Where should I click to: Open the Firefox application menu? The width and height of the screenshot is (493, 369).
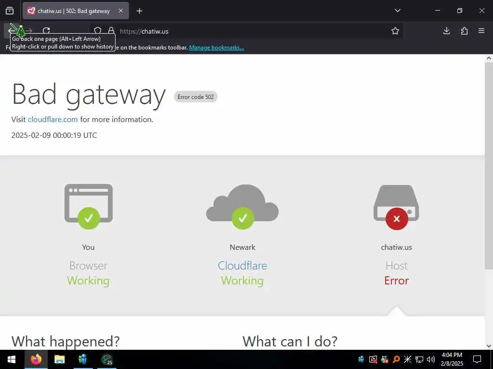(481, 31)
